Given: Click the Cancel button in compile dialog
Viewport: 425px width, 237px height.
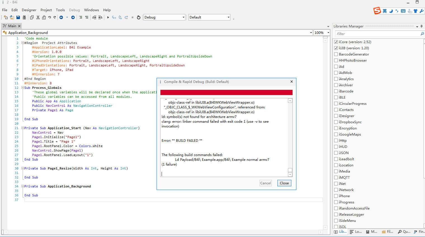Looking at the screenshot, I should click(266, 183).
